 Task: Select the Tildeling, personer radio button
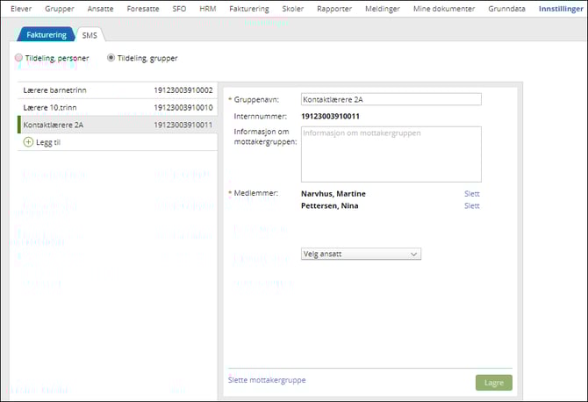(18, 58)
